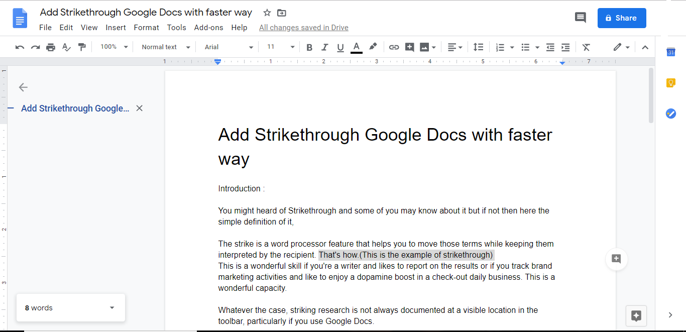The height and width of the screenshot is (332, 686).
Task: Clear formatting with the Tx icon
Action: (586, 47)
